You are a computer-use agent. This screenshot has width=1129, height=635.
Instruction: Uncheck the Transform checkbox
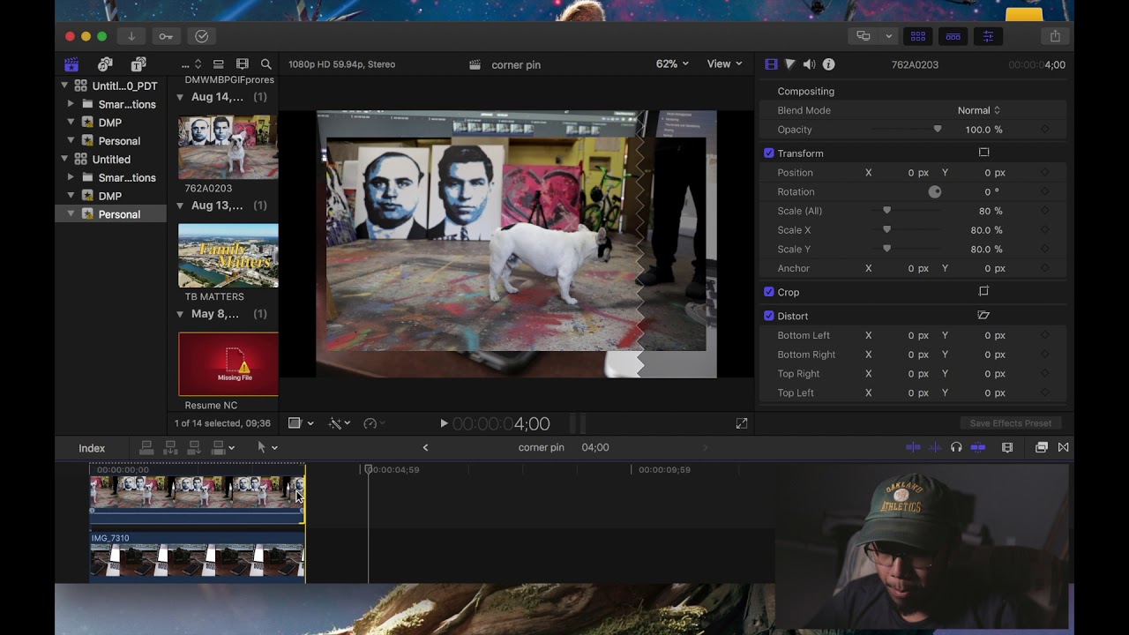point(769,153)
